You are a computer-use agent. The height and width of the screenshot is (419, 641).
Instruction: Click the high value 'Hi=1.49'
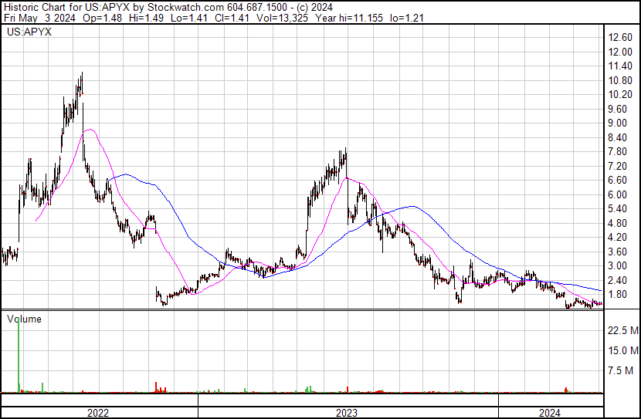click(146, 18)
